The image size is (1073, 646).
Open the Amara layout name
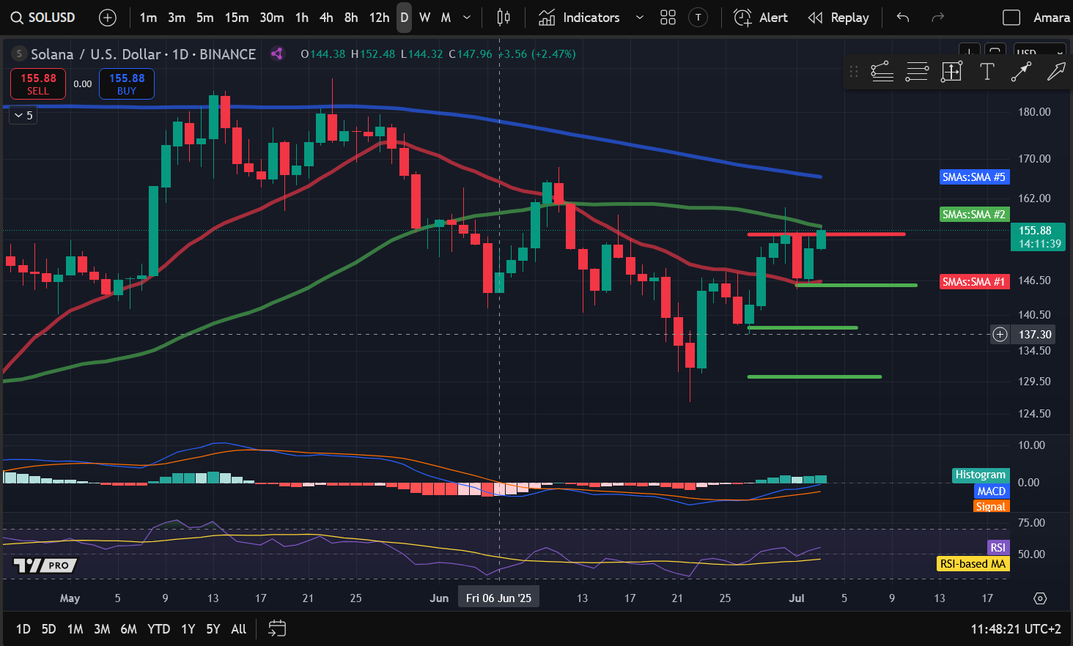coord(1052,18)
